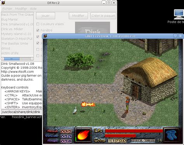Click the flying fireball in the game

coord(88,104)
